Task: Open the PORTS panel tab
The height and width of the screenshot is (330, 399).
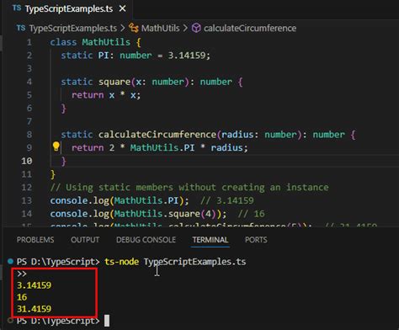Action: coord(256,240)
